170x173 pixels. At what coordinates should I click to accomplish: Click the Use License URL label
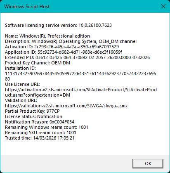pyautogui.click(x=22, y=84)
